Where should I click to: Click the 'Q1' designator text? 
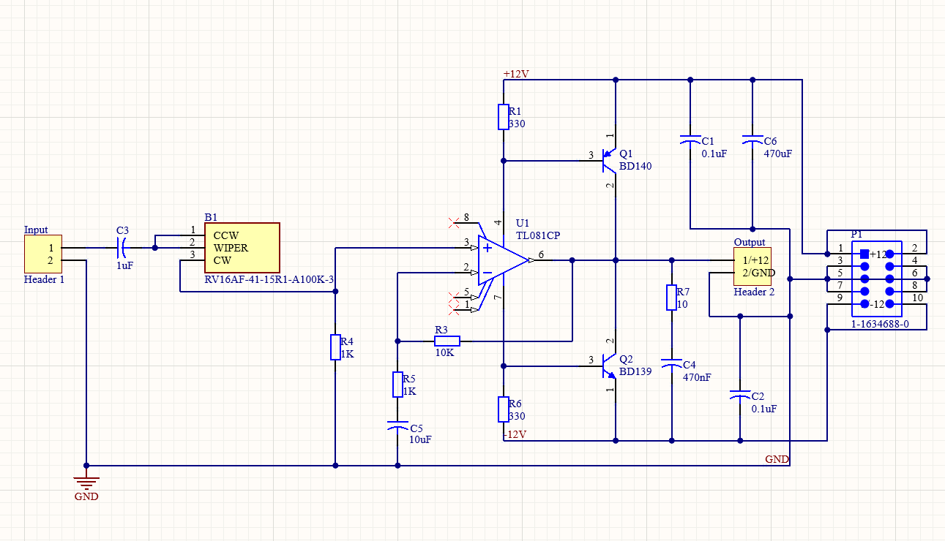[x=625, y=154]
